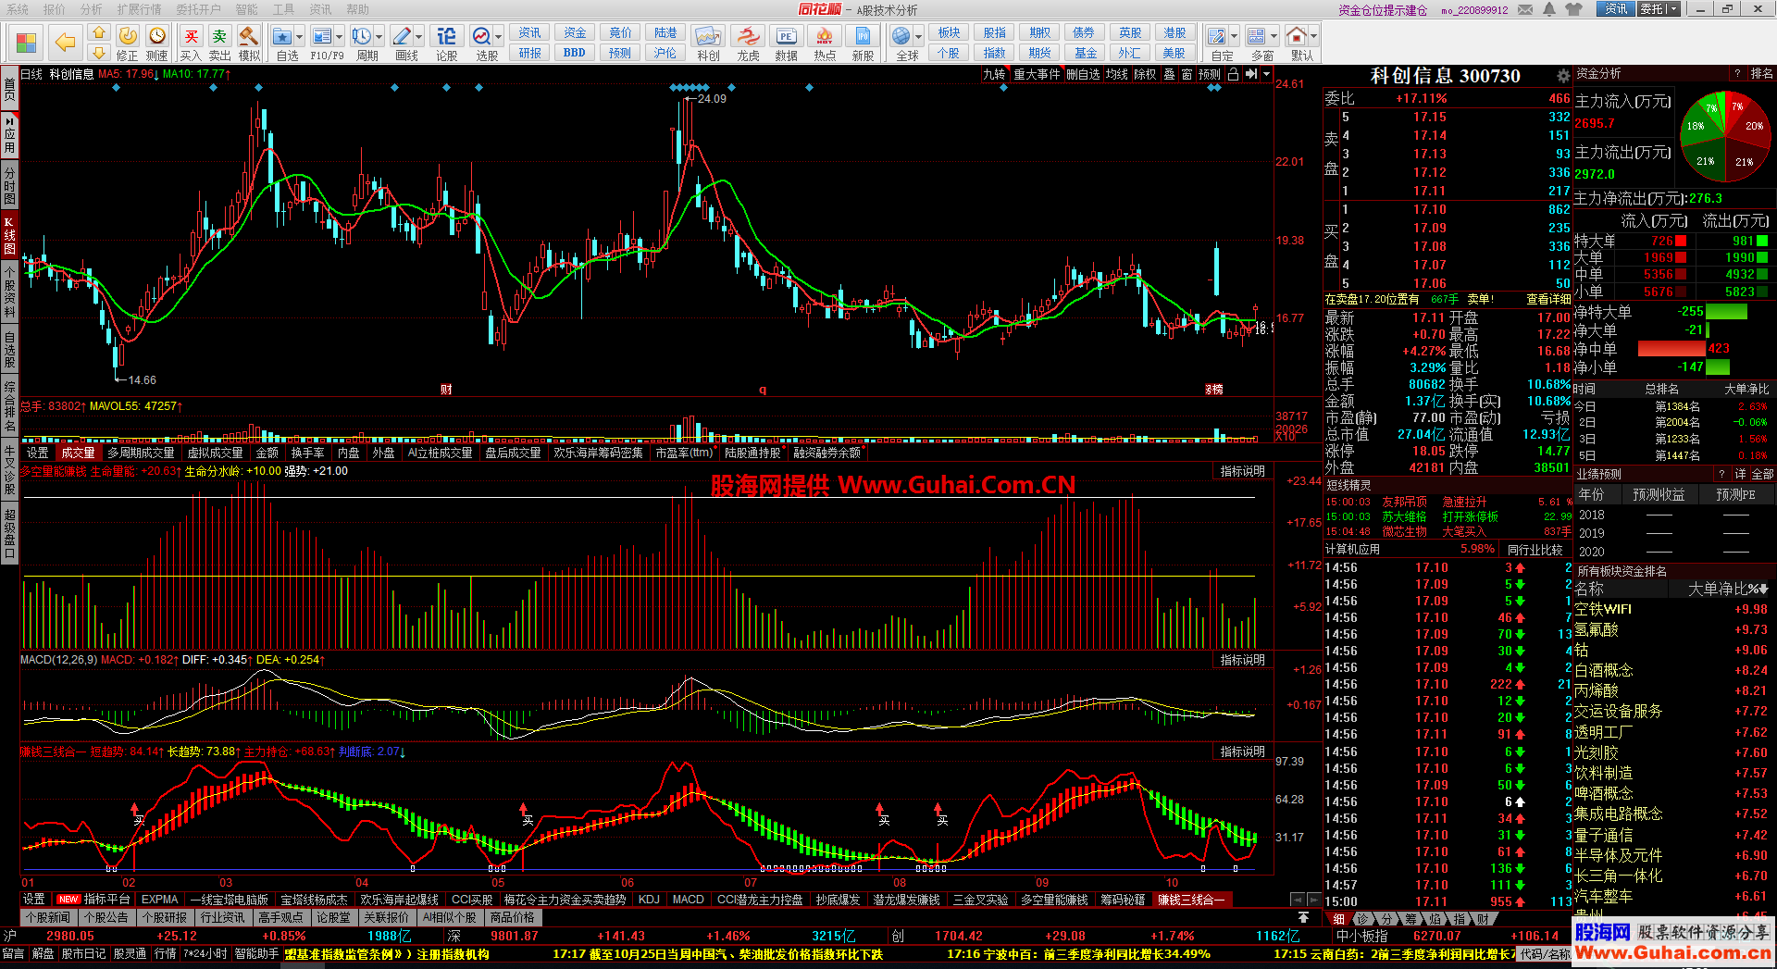
Task: Toggle 窗 window mode on chart
Action: [1187, 74]
